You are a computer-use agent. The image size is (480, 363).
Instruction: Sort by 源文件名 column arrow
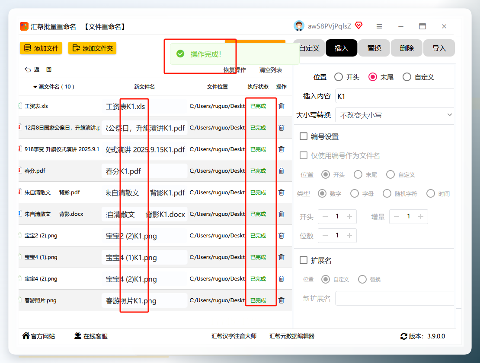pyautogui.click(x=35, y=87)
